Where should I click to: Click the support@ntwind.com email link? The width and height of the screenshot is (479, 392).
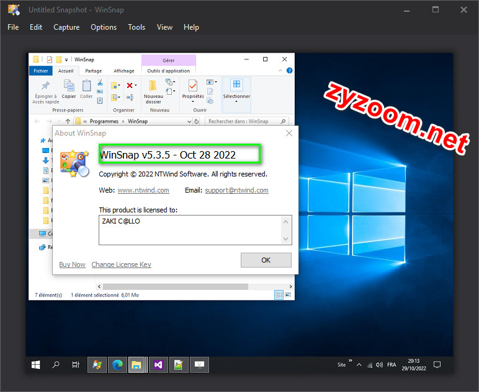tap(236, 190)
